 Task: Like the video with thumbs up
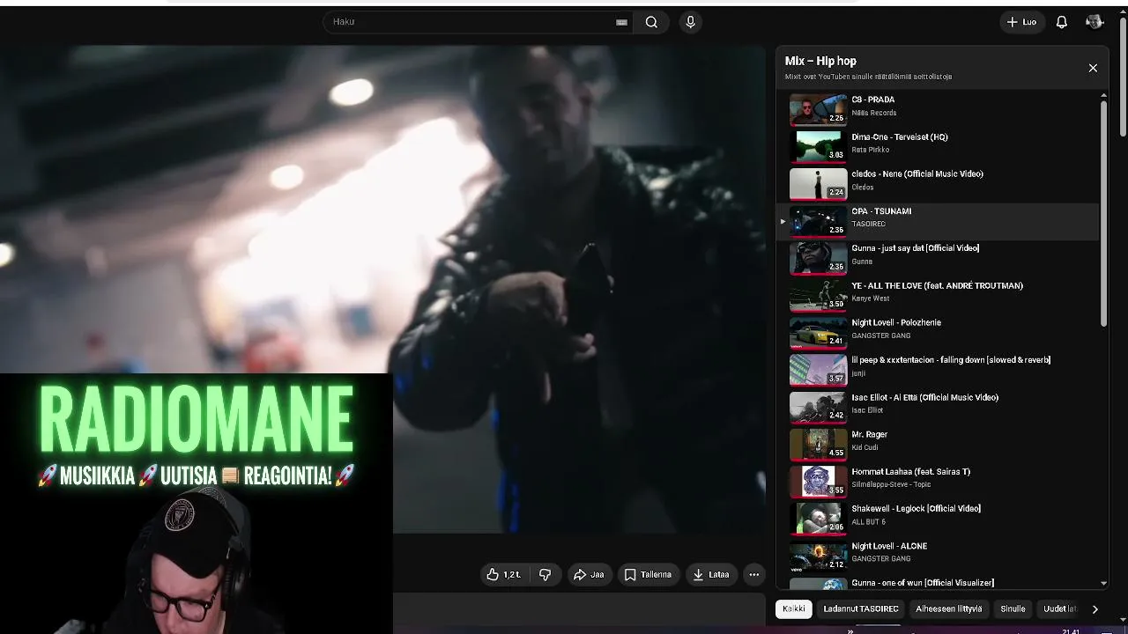click(x=503, y=575)
